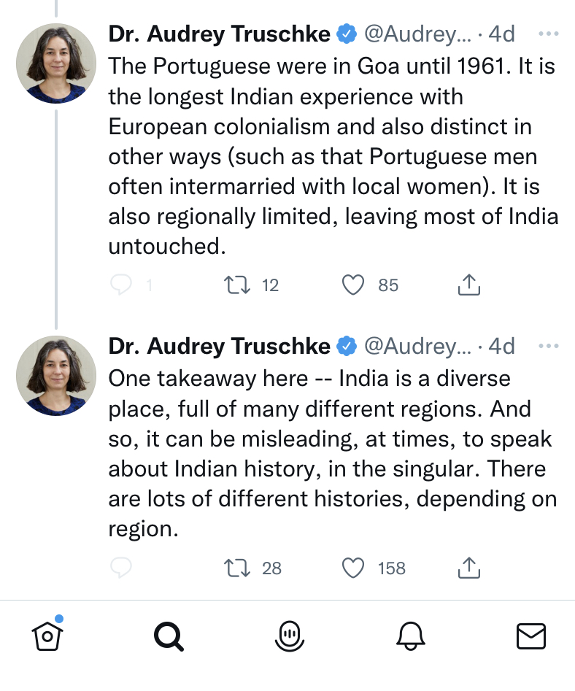Open the Notifications bell tab

pos(410,637)
